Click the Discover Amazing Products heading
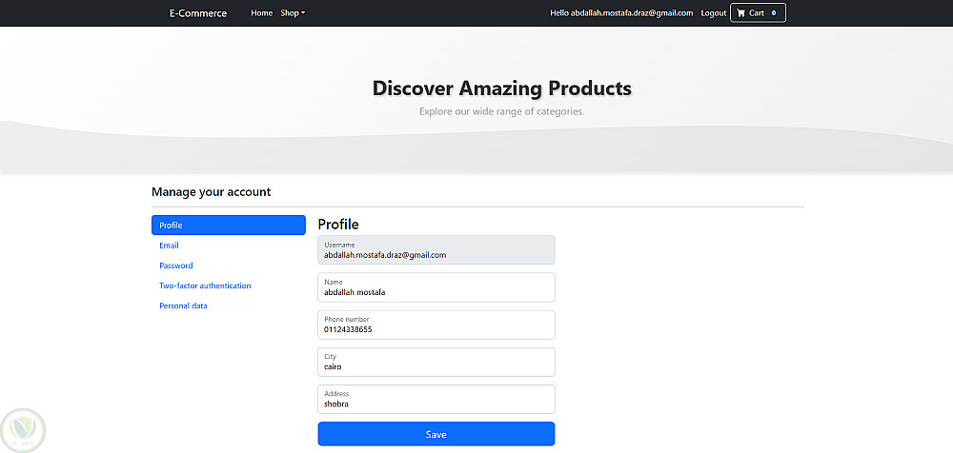This screenshot has height=453, width=953. point(501,89)
